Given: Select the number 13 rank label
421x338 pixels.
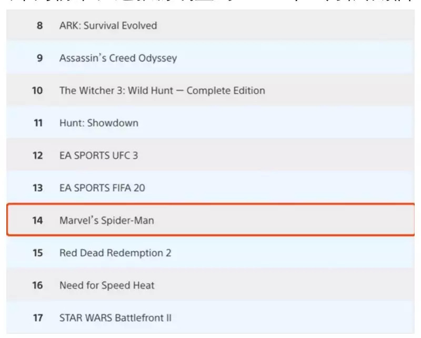Looking at the screenshot, I should 37,188.
